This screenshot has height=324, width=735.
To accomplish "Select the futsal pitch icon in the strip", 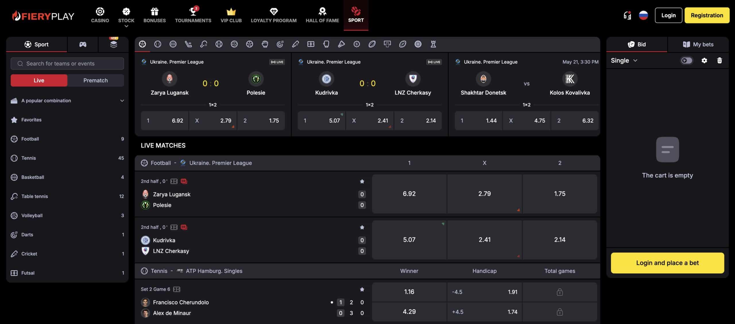I will coord(311,44).
